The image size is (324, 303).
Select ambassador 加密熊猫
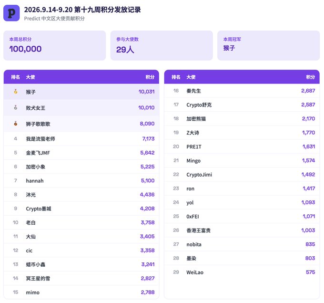(x=196, y=119)
